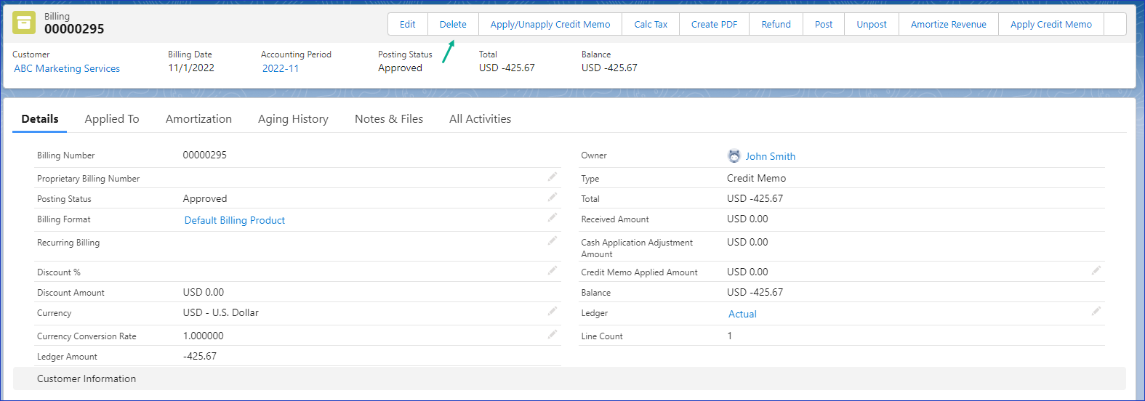Click the Create PDF button
The width and height of the screenshot is (1145, 401).
(714, 24)
